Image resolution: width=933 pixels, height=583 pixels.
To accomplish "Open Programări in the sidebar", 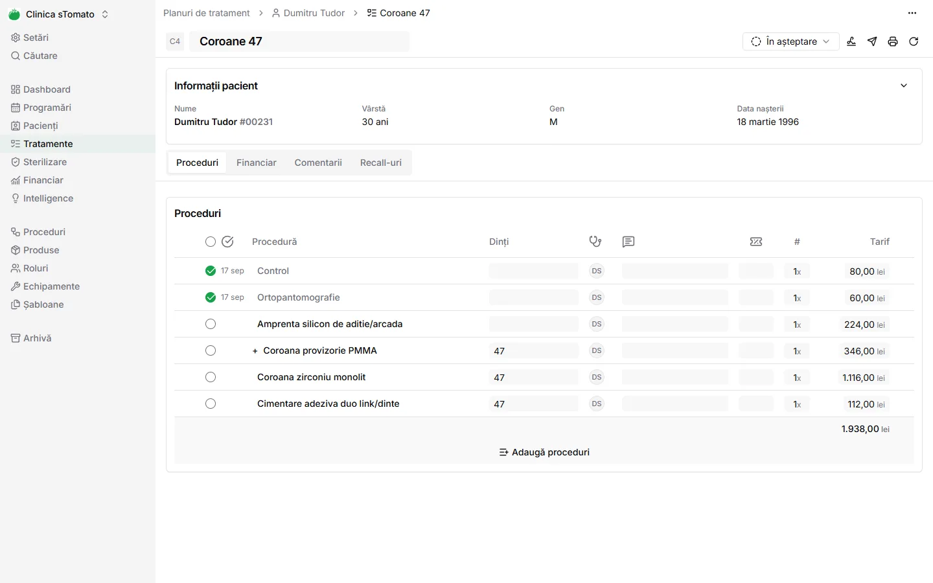I will [41, 108].
